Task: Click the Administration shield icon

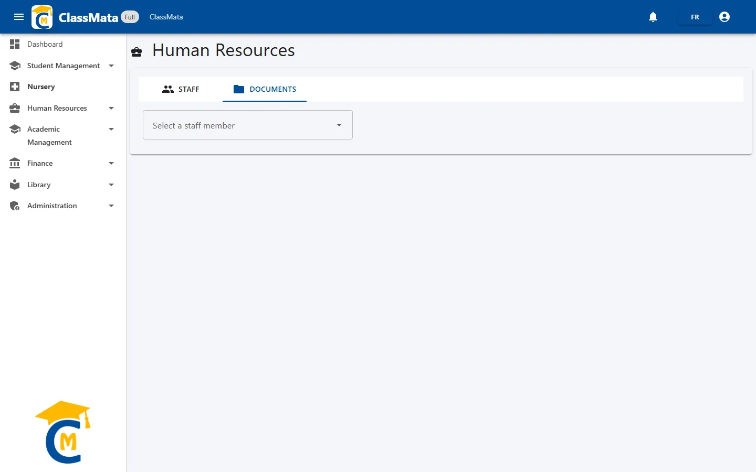Action: (15, 206)
